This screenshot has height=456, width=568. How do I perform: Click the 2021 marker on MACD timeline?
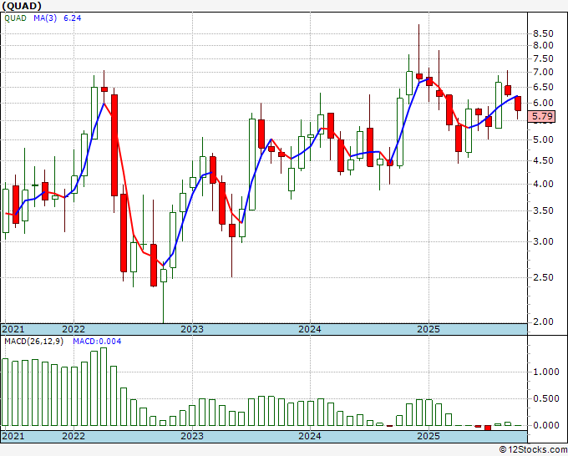point(14,436)
